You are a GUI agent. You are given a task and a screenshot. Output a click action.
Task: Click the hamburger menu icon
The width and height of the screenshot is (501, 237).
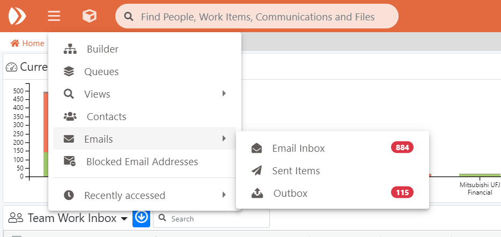(54, 16)
